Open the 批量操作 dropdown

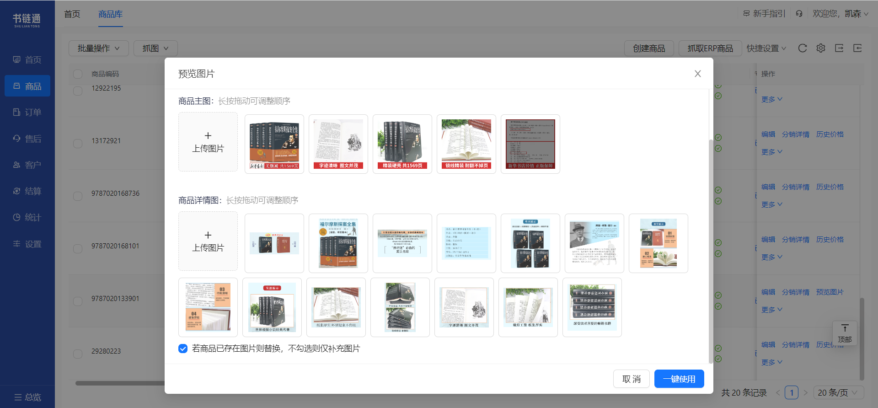pos(98,48)
